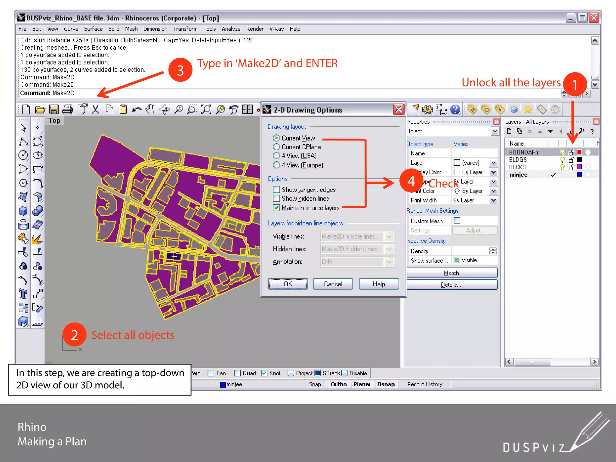Open Annotation layer dropdown

point(389,262)
